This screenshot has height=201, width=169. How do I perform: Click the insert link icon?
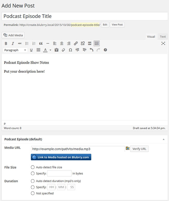76,43
